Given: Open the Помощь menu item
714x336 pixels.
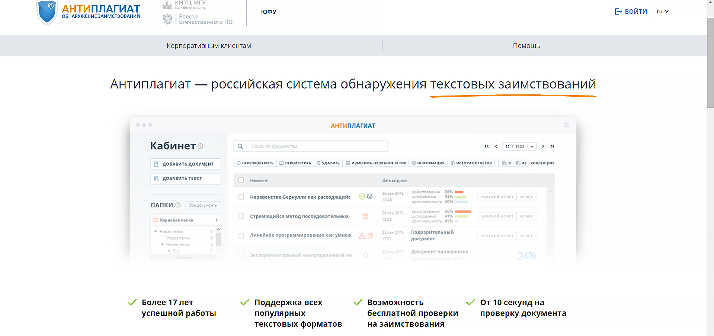Looking at the screenshot, I should point(526,46).
